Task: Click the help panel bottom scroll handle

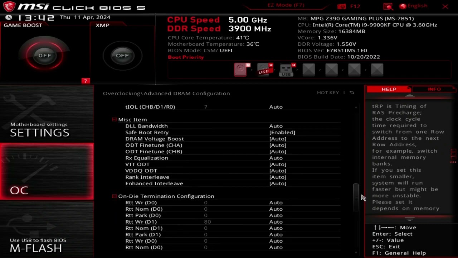Action: click(410, 219)
